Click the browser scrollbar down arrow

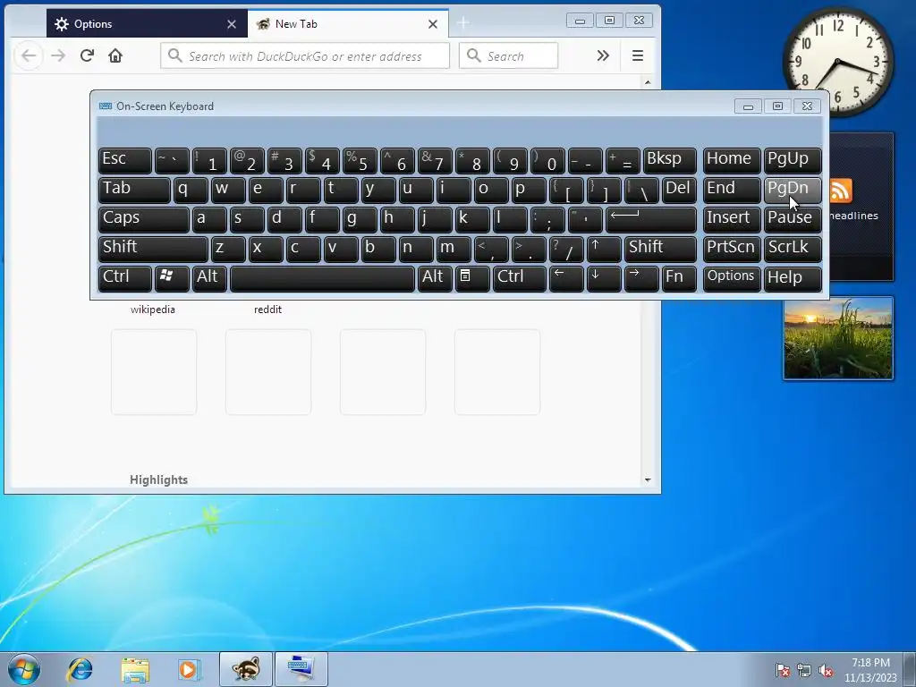pyautogui.click(x=648, y=479)
